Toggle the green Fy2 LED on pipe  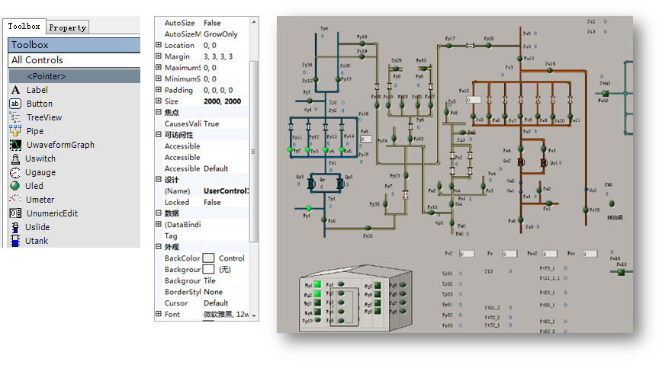click(x=291, y=150)
